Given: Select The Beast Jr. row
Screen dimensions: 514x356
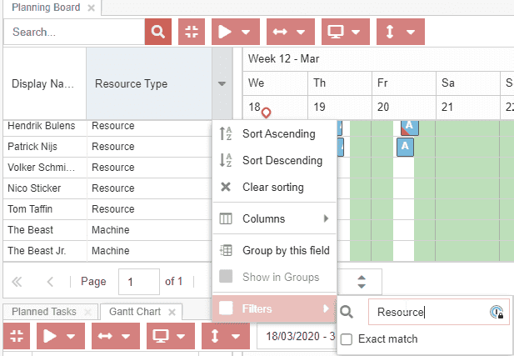Looking at the screenshot, I should point(107,251).
